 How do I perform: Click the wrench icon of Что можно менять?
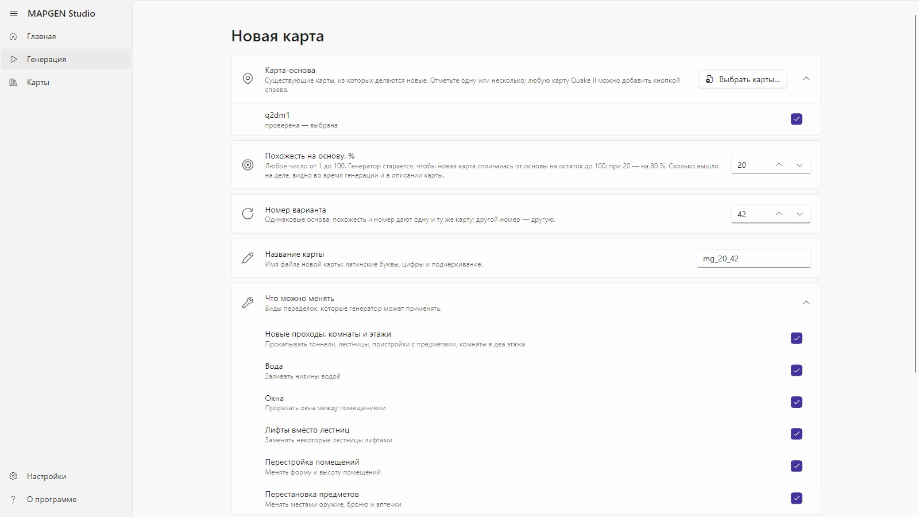coord(248,303)
